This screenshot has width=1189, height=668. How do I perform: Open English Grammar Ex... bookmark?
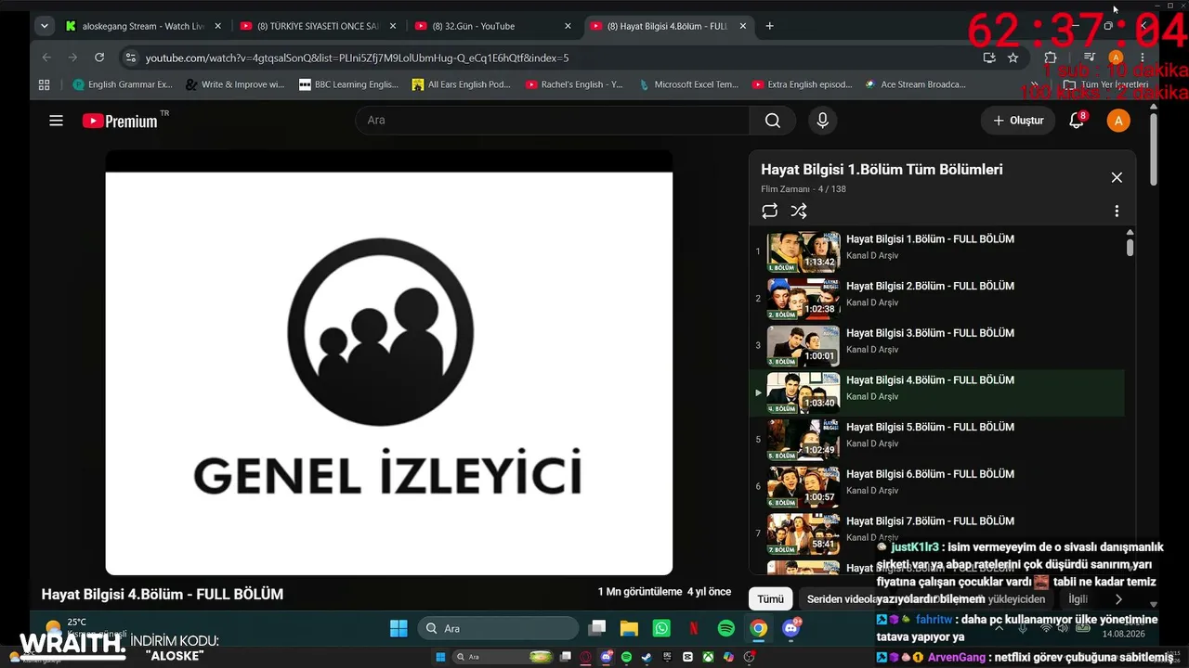point(123,84)
